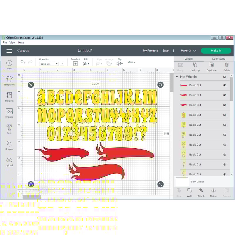
Task: Click the Weld tool icon
Action: [x=189, y=192]
